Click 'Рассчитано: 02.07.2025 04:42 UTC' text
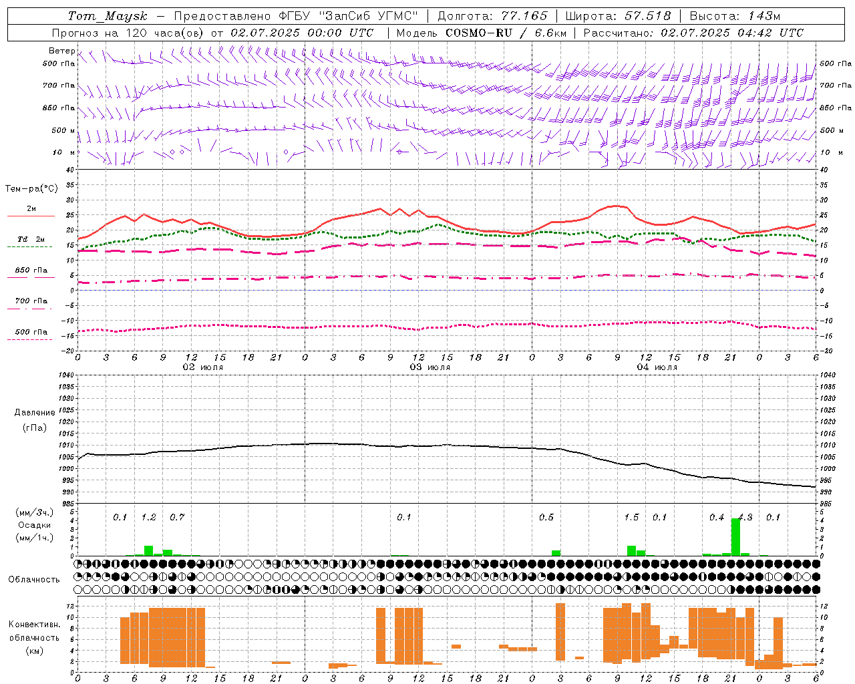Viewport: 855px width, 684px height. tap(693, 33)
